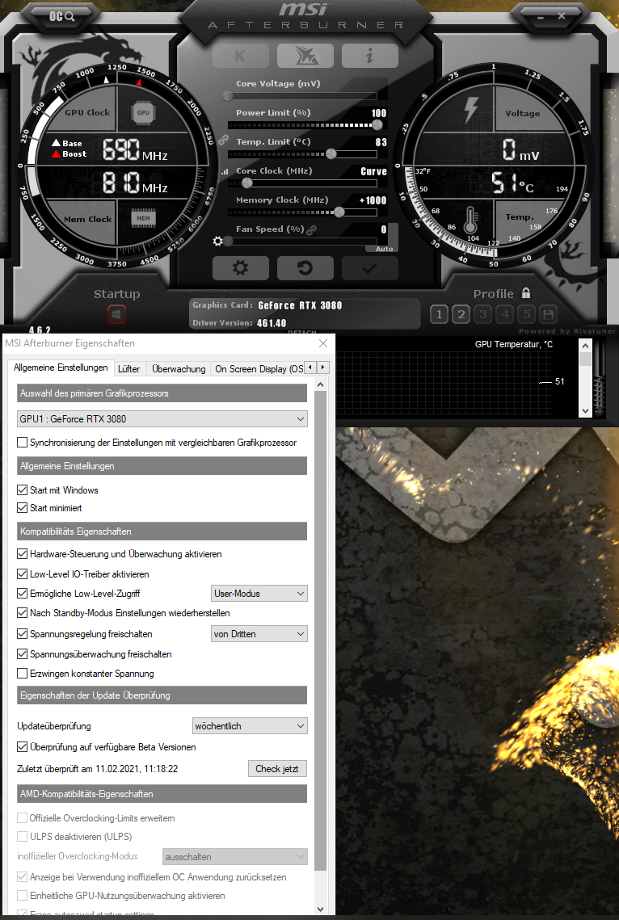
Task: Select Allgemeine Einstellungen tab
Action: tap(61, 368)
